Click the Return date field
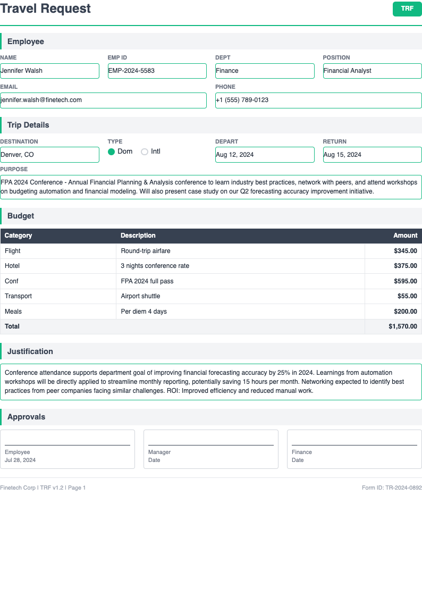Screen dimensions: 422x597 372,154
